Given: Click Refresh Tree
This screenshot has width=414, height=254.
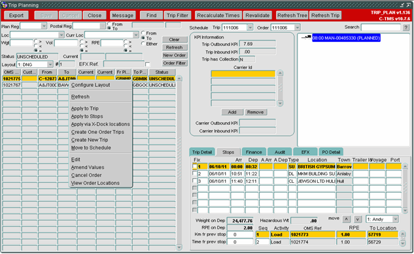Looking at the screenshot, I should (292, 16).
